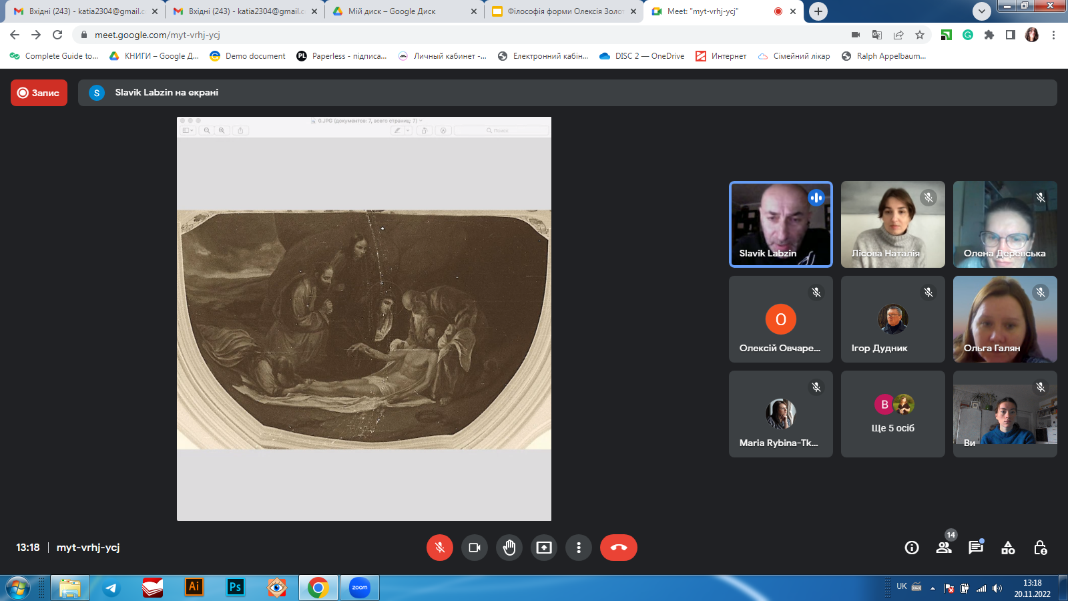Image resolution: width=1068 pixels, height=601 pixels.
Task: Open a new browser tab
Action: pos(818,11)
